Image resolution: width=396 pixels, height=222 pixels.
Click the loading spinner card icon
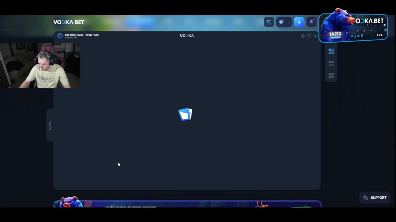pos(185,114)
